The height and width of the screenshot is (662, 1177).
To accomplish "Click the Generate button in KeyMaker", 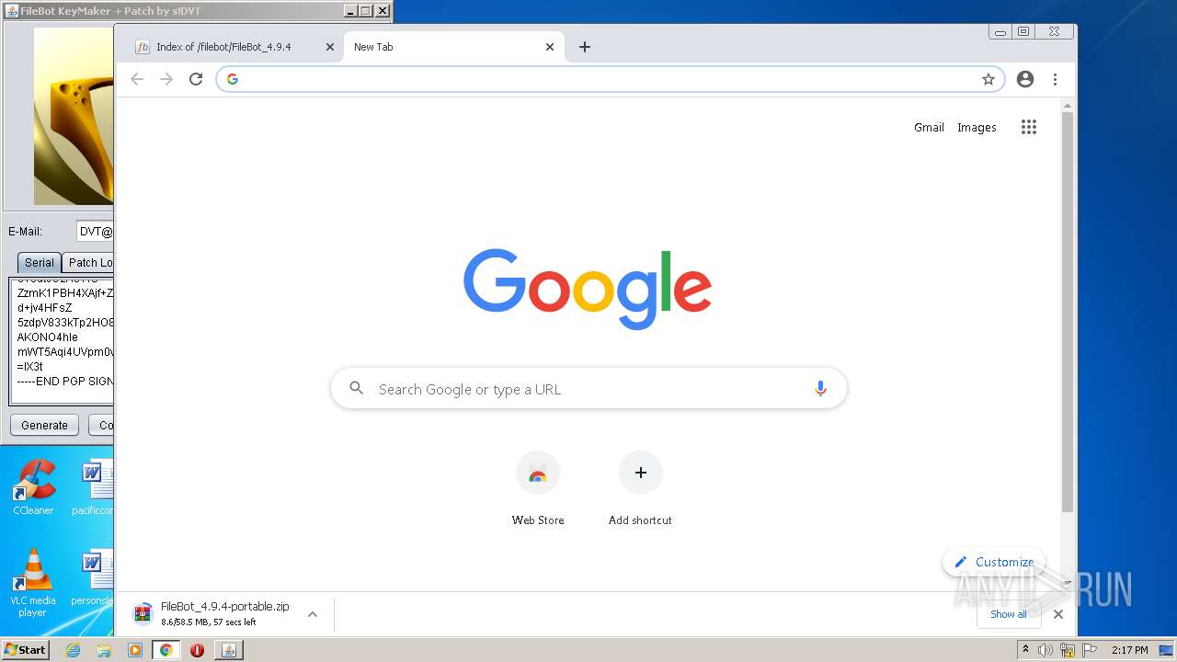I will (44, 425).
